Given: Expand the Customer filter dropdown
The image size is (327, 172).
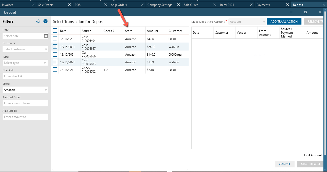Looking at the screenshot, I should 46,49.
